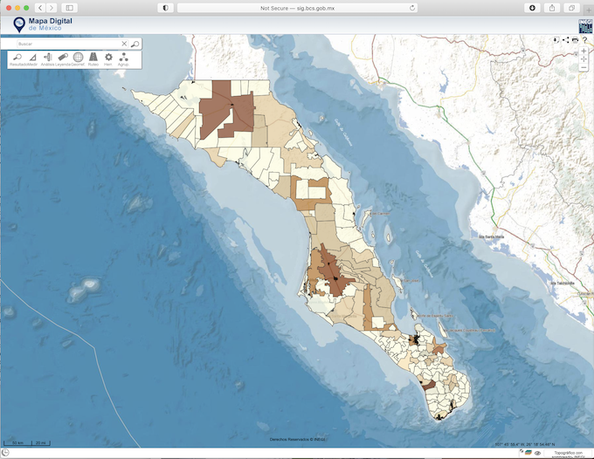Open the base layers stack icon
This screenshot has height=459, width=594.
pos(528,452)
